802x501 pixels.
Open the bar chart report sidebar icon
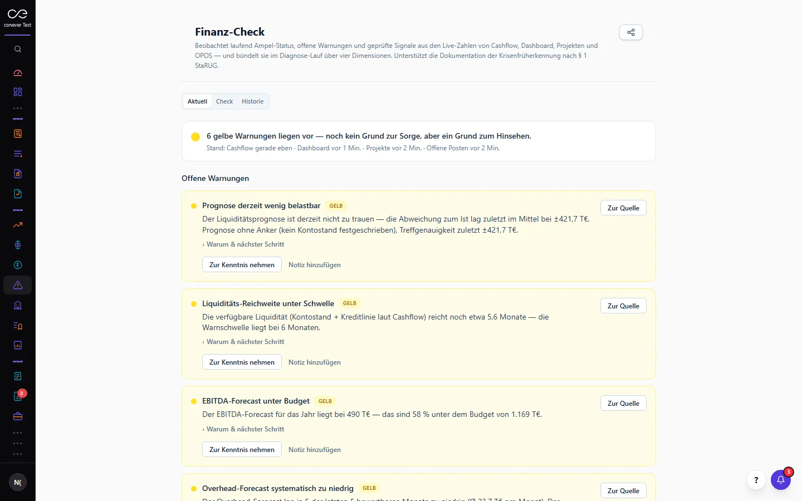click(x=18, y=345)
